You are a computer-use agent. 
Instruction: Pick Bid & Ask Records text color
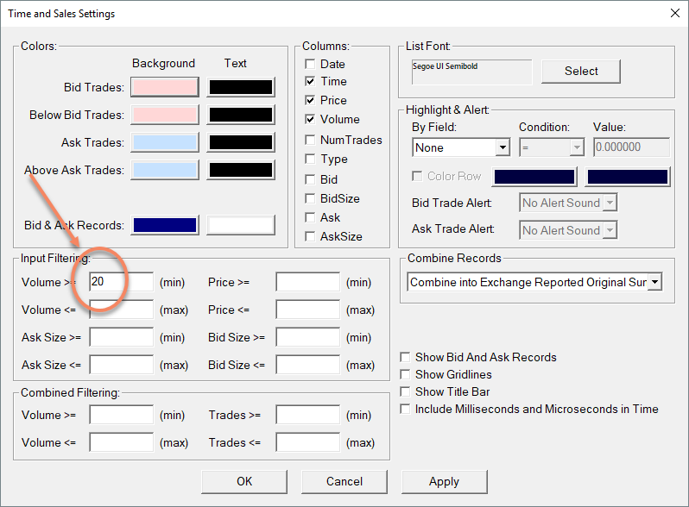(241, 225)
